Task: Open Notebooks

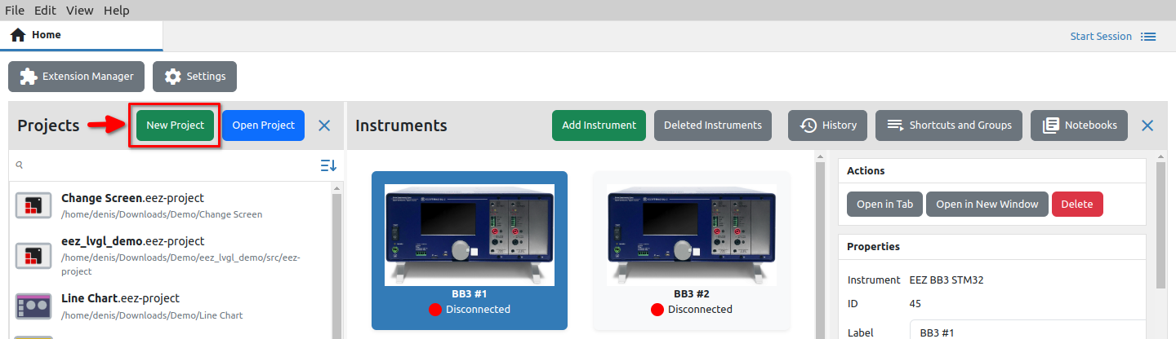Action: tap(1079, 125)
